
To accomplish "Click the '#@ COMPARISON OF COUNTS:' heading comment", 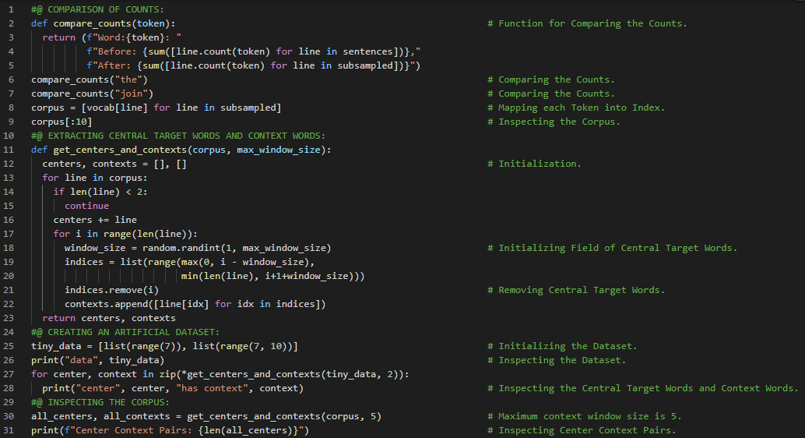I will coord(97,9).
